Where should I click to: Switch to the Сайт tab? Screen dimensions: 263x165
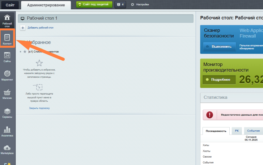click(x=10, y=5)
